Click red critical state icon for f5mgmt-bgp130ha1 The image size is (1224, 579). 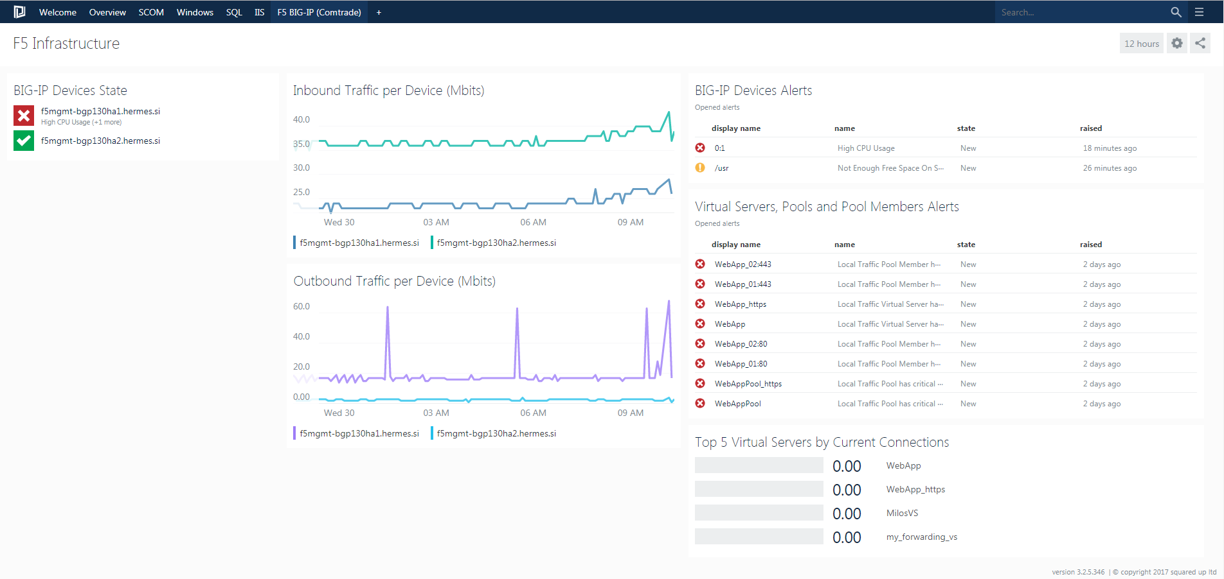(x=24, y=116)
